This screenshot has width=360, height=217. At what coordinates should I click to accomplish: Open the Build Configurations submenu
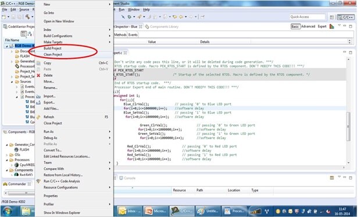point(74,36)
